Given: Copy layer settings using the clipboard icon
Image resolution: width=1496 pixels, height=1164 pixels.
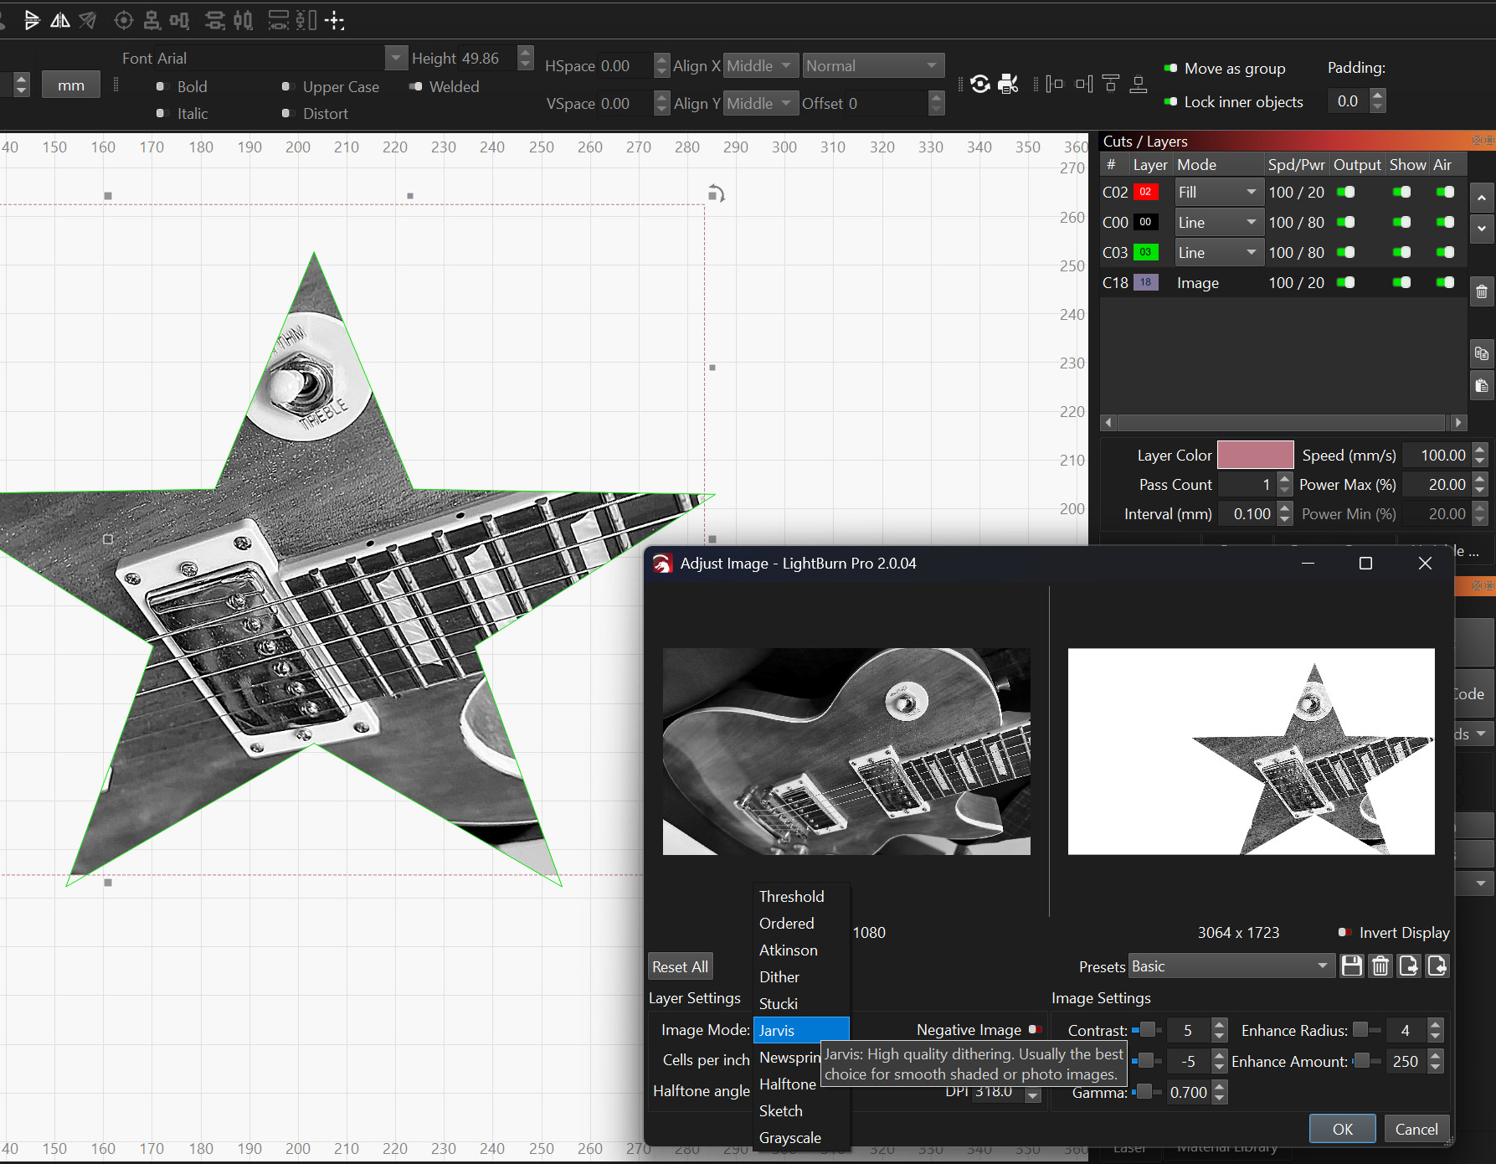Looking at the screenshot, I should (1482, 353).
